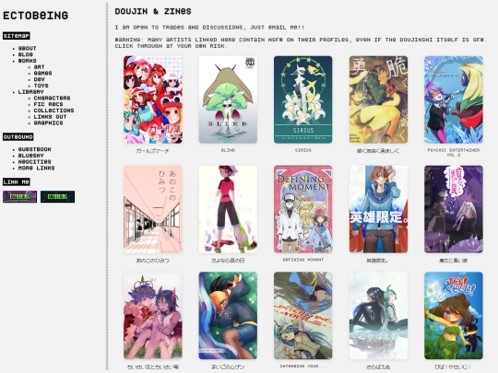Viewport: 498px width, 373px height.
Task: Open Characters under Library
Action: (52, 98)
